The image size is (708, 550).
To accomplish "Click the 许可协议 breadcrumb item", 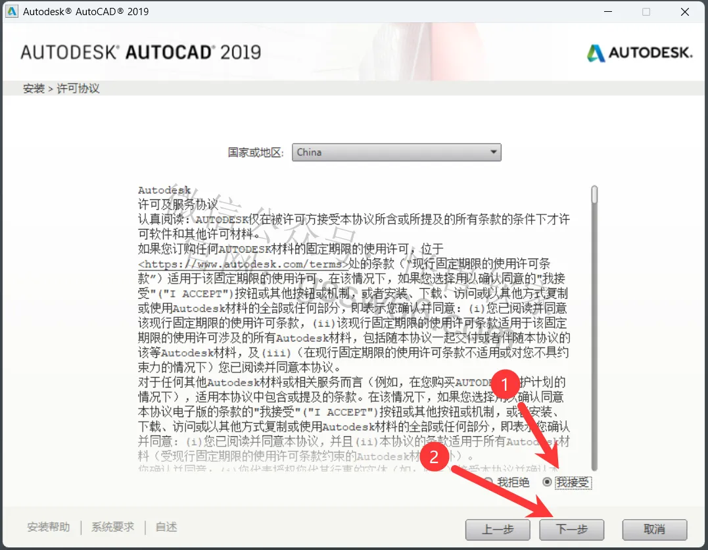I will [78, 89].
